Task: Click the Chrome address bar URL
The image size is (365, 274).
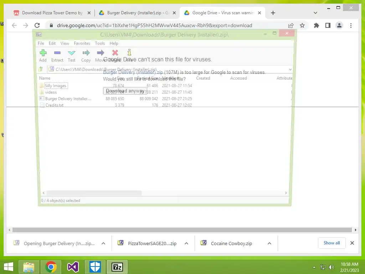Action: tap(155, 25)
